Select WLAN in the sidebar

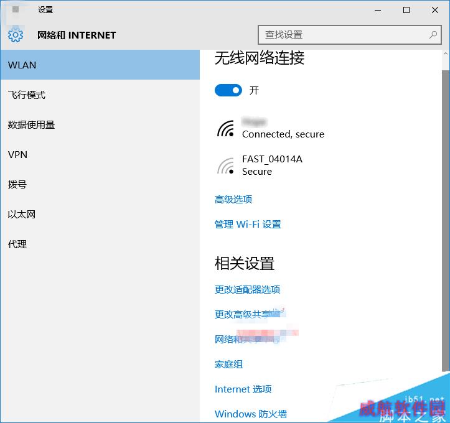click(x=100, y=65)
